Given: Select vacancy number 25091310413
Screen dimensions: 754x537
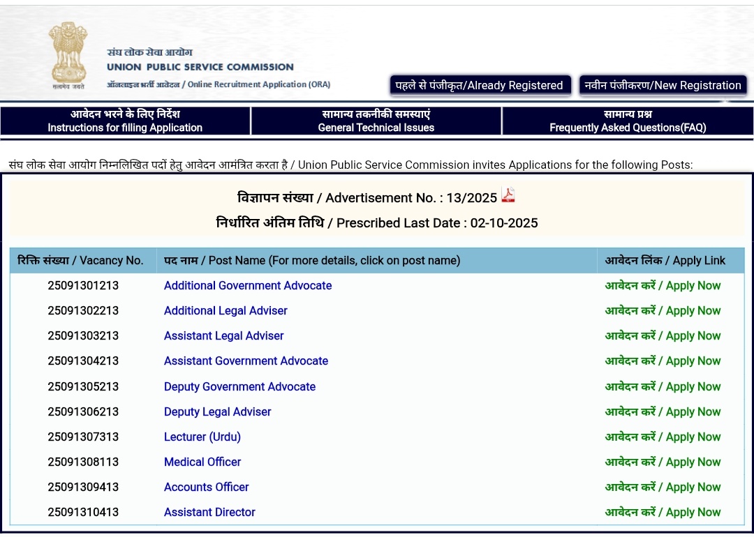Looking at the screenshot, I should click(82, 512).
